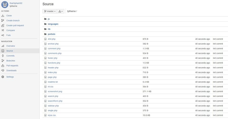Click Init commit link in style.css row

coord(218,115)
